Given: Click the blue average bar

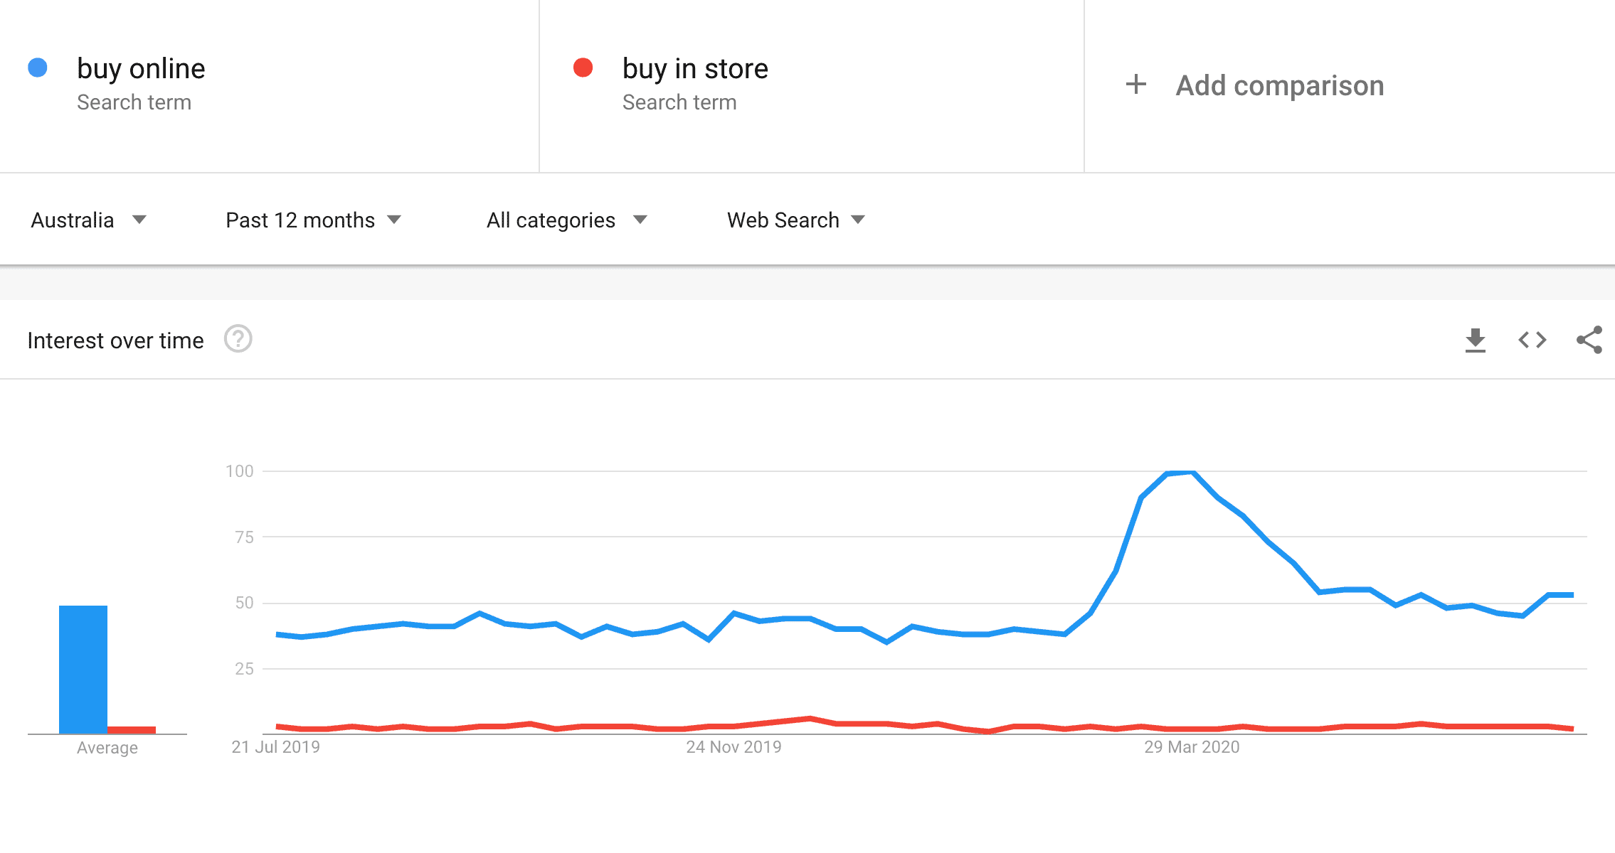Looking at the screenshot, I should click(83, 668).
